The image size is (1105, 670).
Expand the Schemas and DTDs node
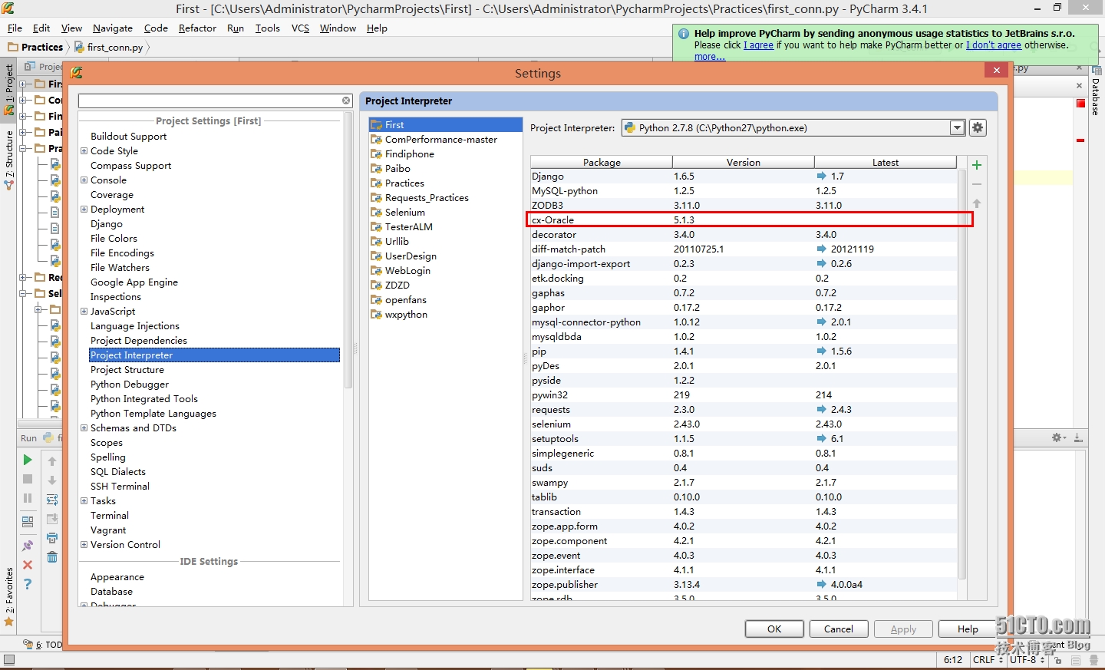[84, 428]
